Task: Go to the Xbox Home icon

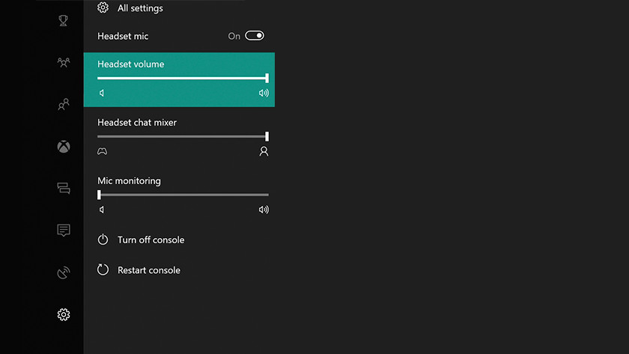Action: pos(64,147)
